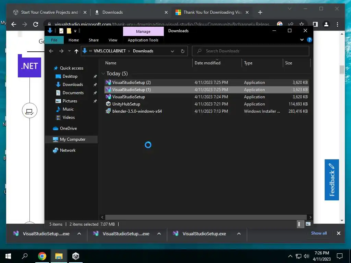Open OneDrive in navigation pane
Image resolution: width=351 pixels, height=263 pixels.
(68, 128)
